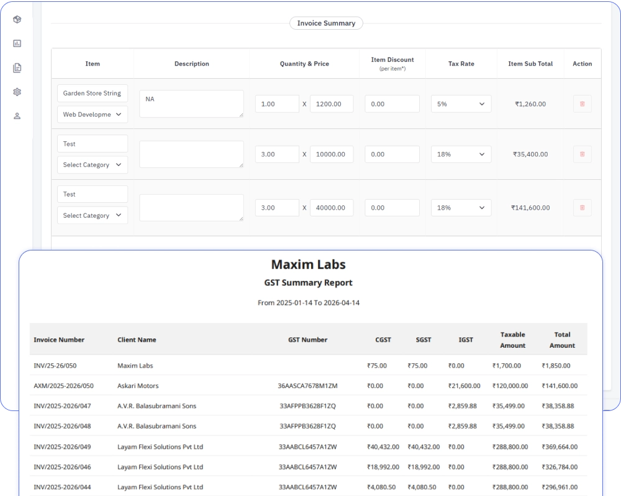This screenshot has height=496, width=621.
Task: Open the Web Development category dropdown
Action: pyautogui.click(x=92, y=114)
